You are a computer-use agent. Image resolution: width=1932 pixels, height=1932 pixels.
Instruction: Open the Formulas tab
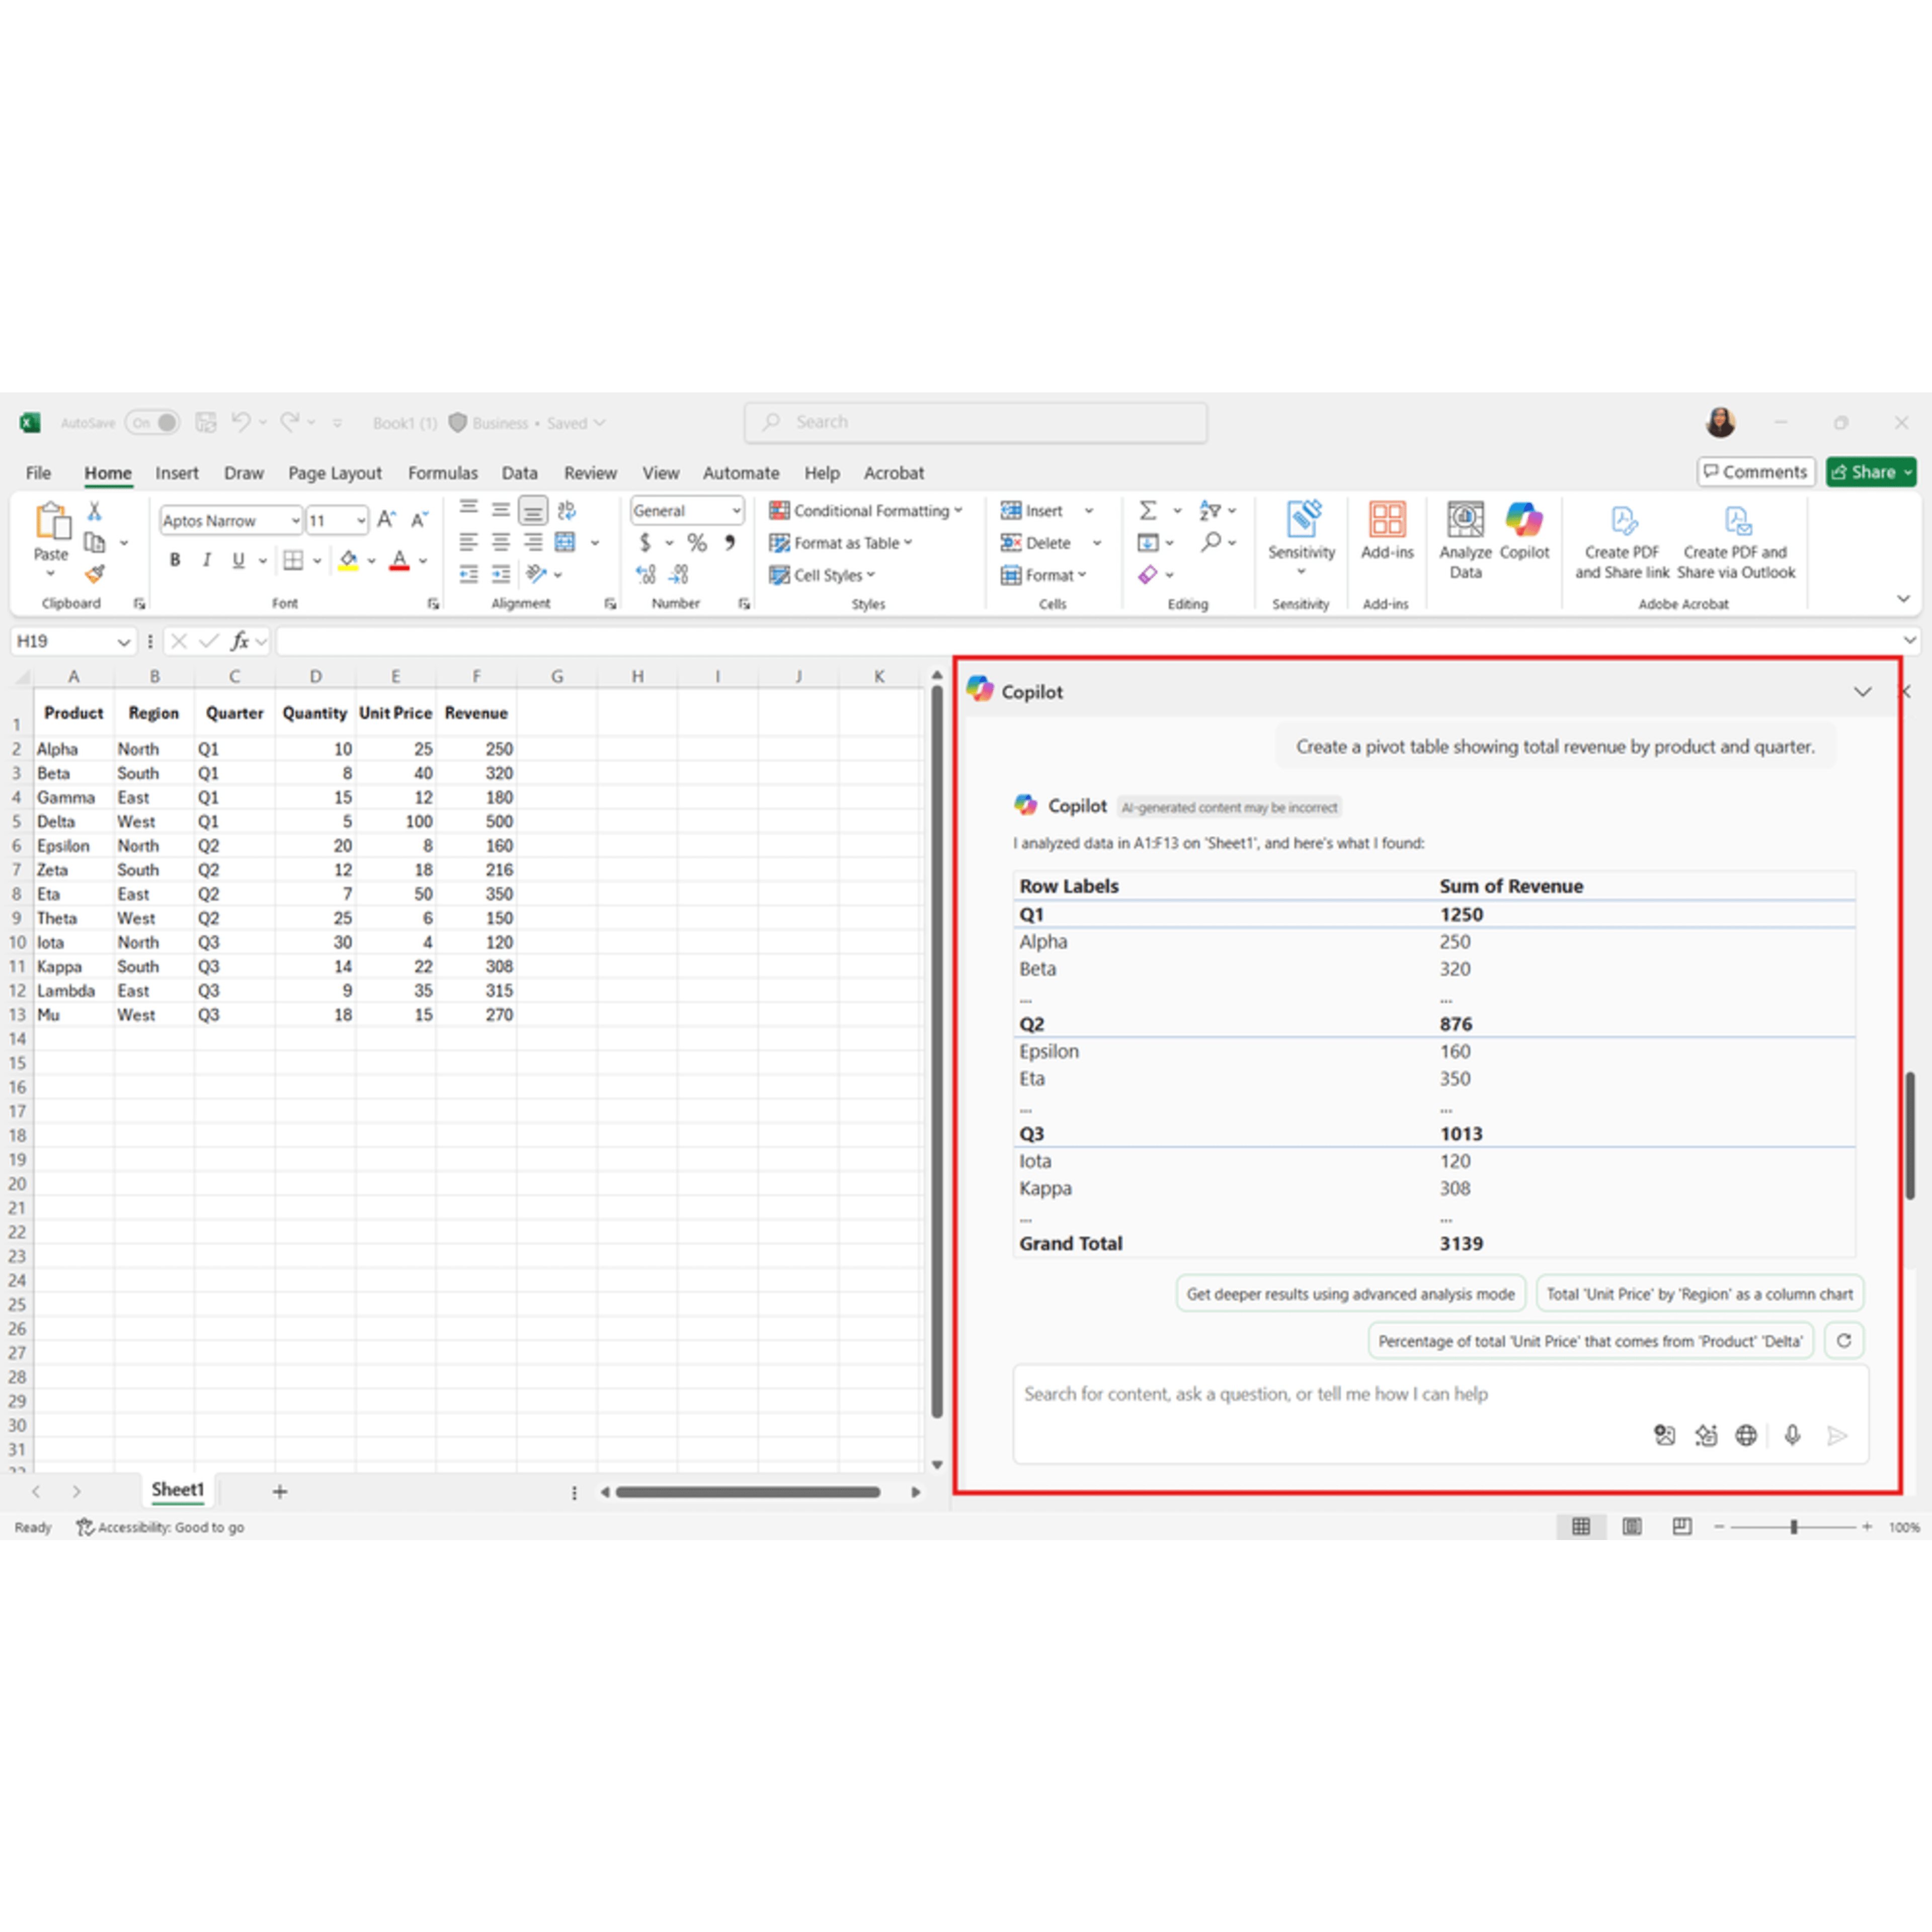point(443,473)
